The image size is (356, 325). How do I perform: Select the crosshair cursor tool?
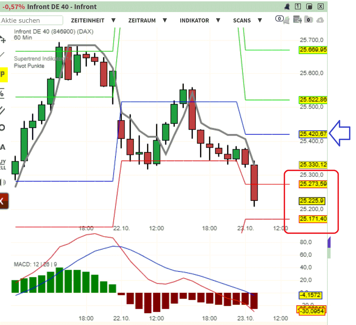point(3,39)
